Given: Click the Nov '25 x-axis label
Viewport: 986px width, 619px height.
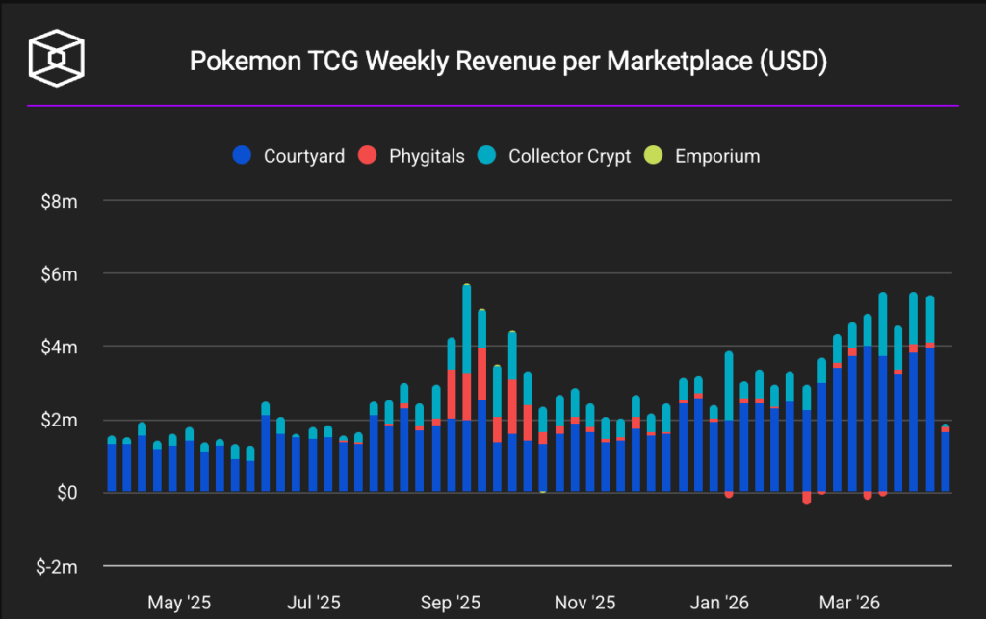Looking at the screenshot, I should pos(586,604).
